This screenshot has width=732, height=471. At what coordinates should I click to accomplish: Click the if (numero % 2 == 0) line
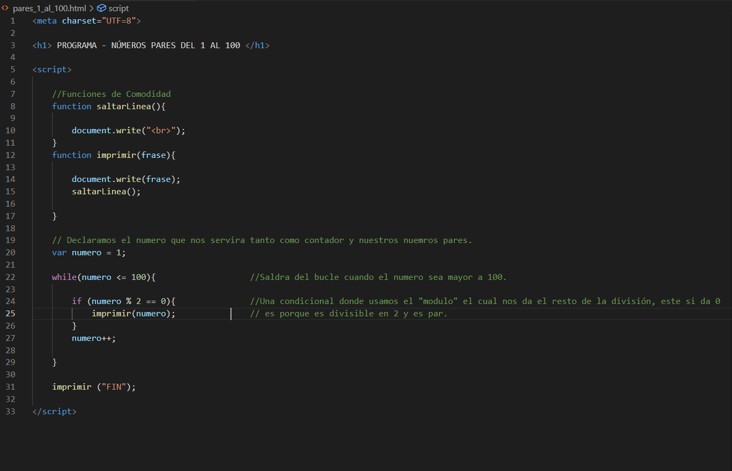124,301
